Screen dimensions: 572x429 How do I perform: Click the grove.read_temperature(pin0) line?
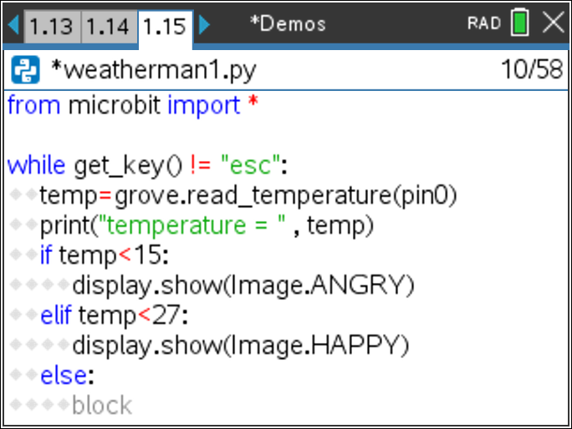click(248, 196)
